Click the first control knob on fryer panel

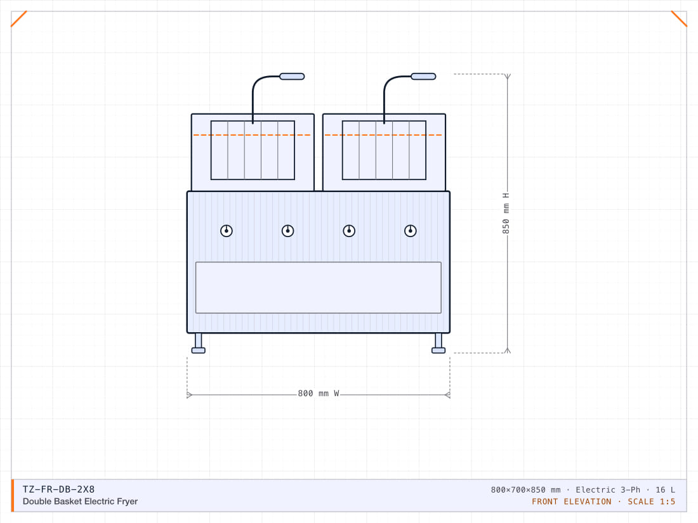pyautogui.click(x=226, y=231)
